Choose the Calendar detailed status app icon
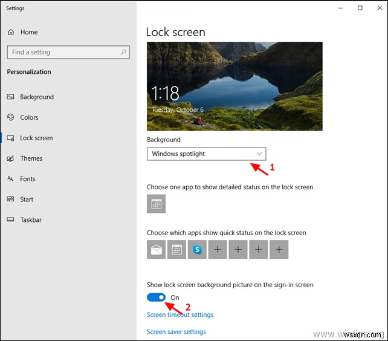The height and width of the screenshot is (341, 388). point(156,204)
